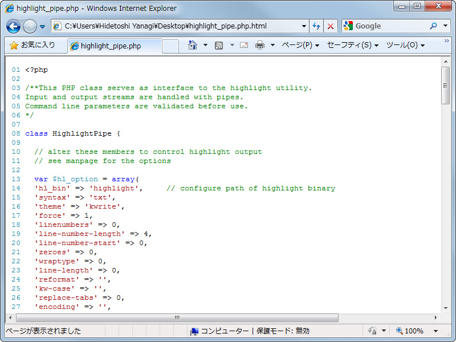
Task: Click the vertical scrollbar up arrow
Action: (446, 62)
